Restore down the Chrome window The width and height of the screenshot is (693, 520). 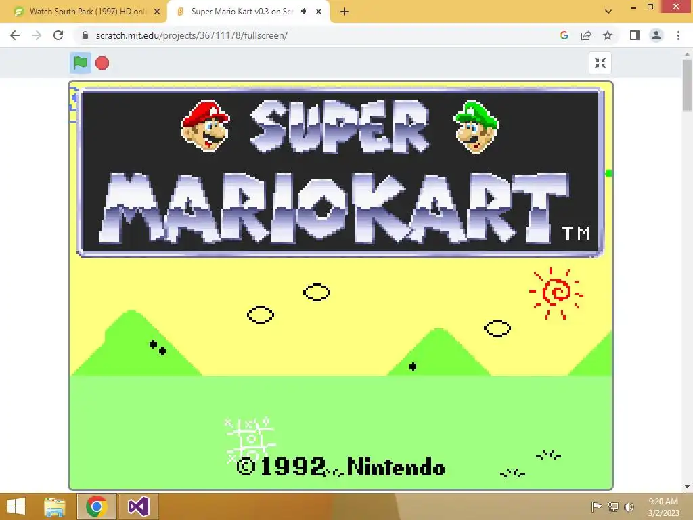(650, 6)
